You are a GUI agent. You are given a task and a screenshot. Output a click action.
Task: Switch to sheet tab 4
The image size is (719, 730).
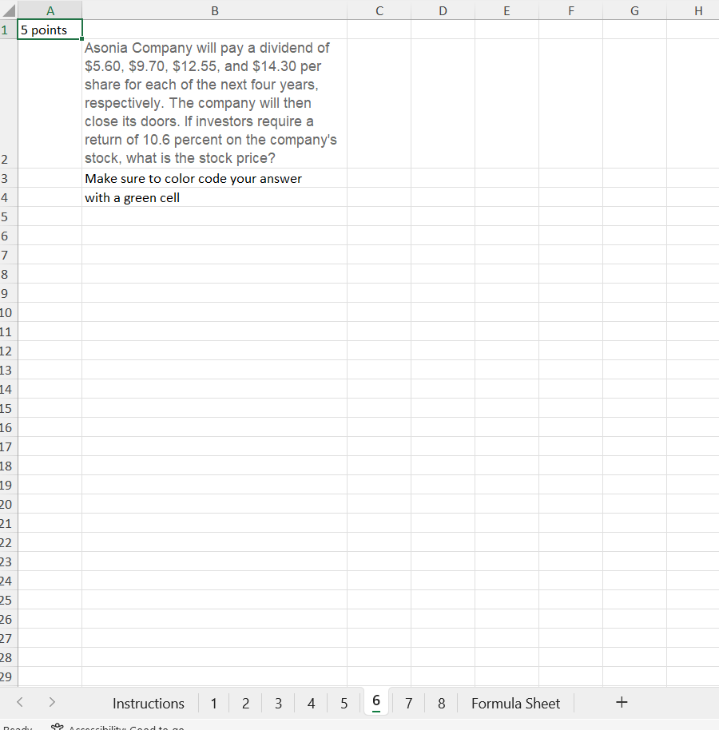(311, 703)
